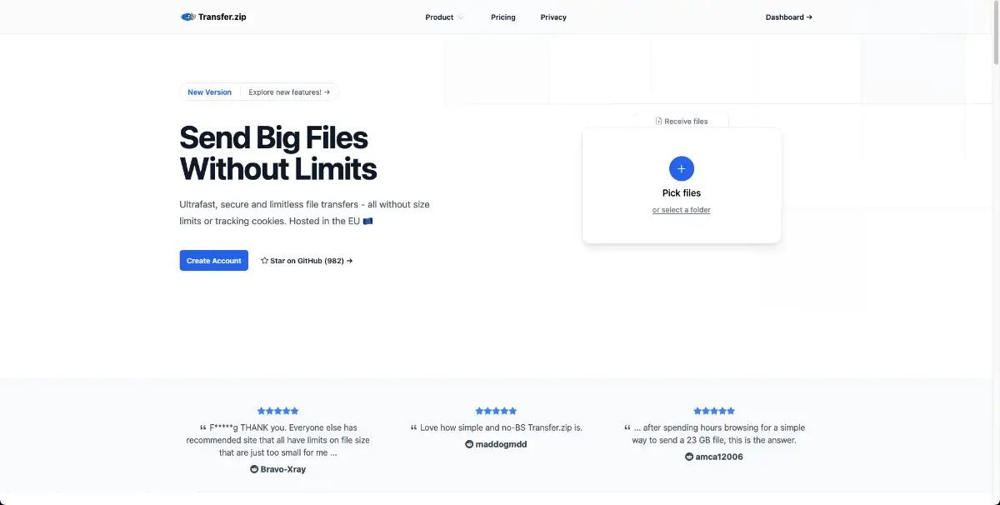Click the Reddit icon beside amca12006
The width and height of the screenshot is (1000, 505).
pyautogui.click(x=689, y=457)
